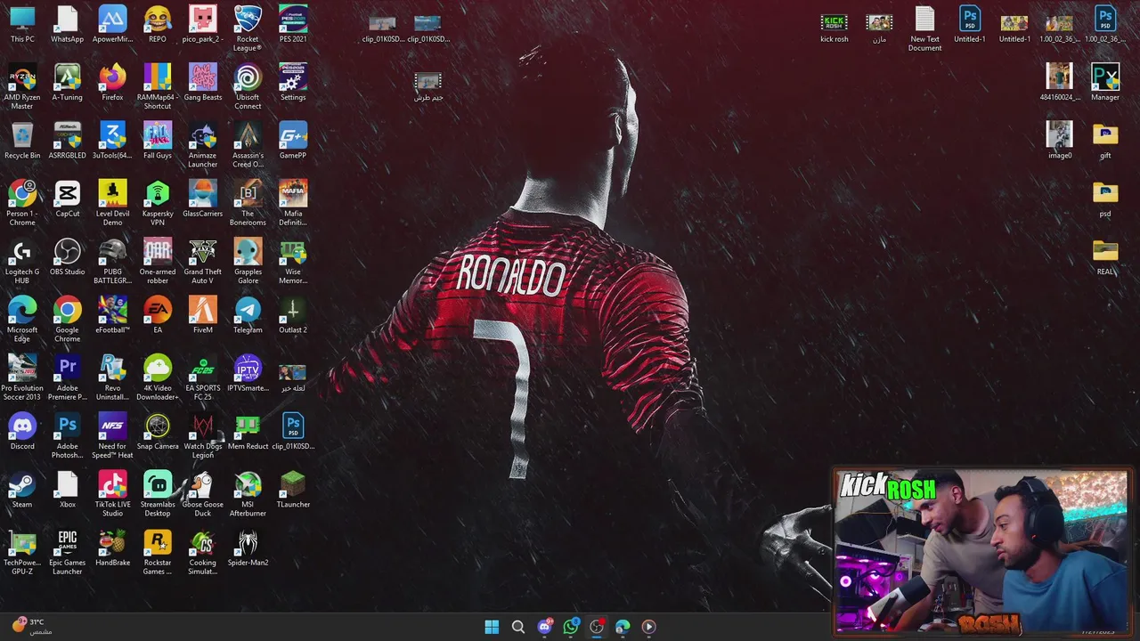Screen dimensions: 1140x641
Task: Launch Streamlabs Desktop icon
Action: (158, 494)
